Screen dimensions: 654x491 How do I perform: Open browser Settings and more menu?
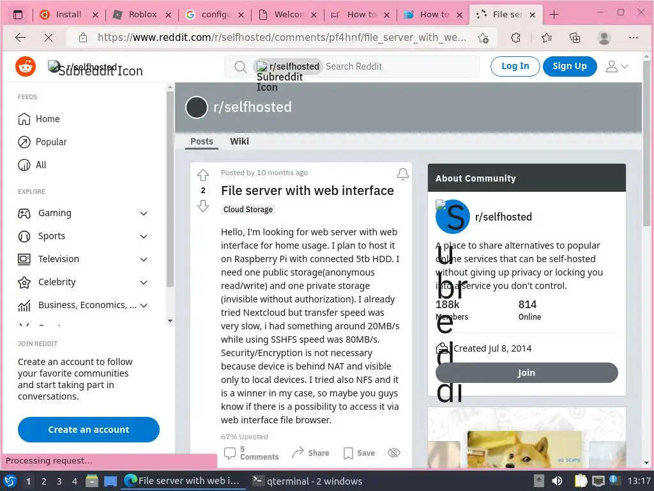tap(633, 38)
